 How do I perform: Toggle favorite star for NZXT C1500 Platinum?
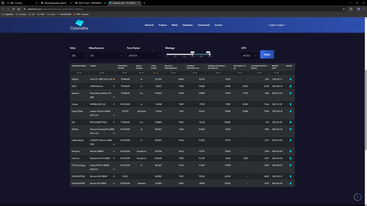[114, 86]
